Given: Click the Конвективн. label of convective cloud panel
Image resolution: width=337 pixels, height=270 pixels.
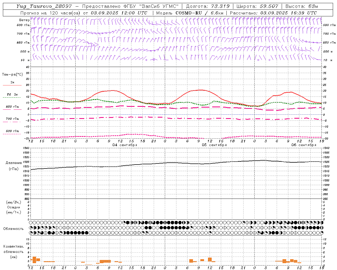Looking at the screenshot, I should tap(13, 247).
